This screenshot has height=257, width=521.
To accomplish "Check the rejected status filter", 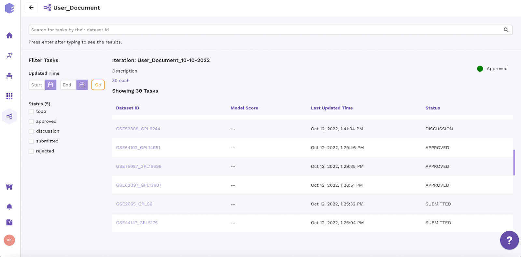I will pyautogui.click(x=31, y=151).
